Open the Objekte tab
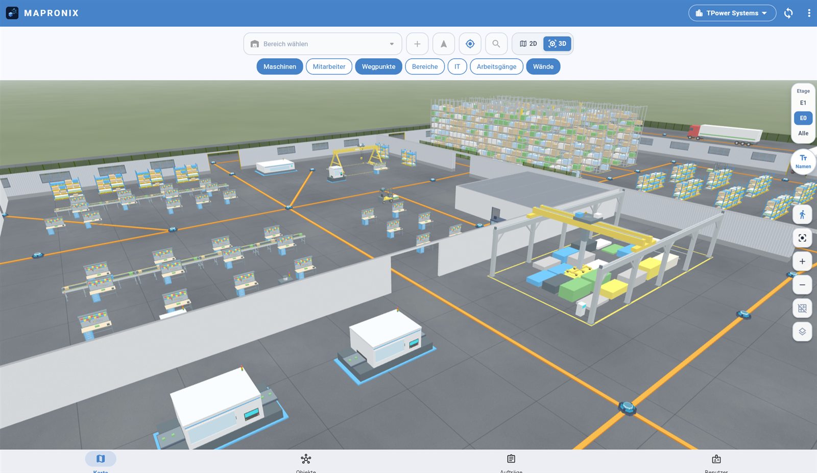The height and width of the screenshot is (473, 817). (306, 462)
